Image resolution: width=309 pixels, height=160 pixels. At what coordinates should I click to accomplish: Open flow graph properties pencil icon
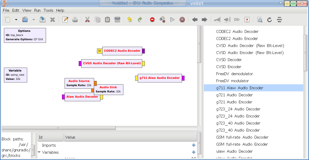click(x=65, y=20)
